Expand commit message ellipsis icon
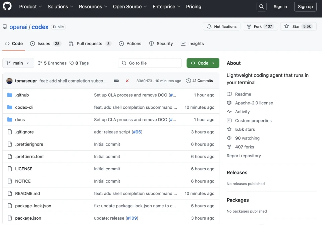 [116, 81]
